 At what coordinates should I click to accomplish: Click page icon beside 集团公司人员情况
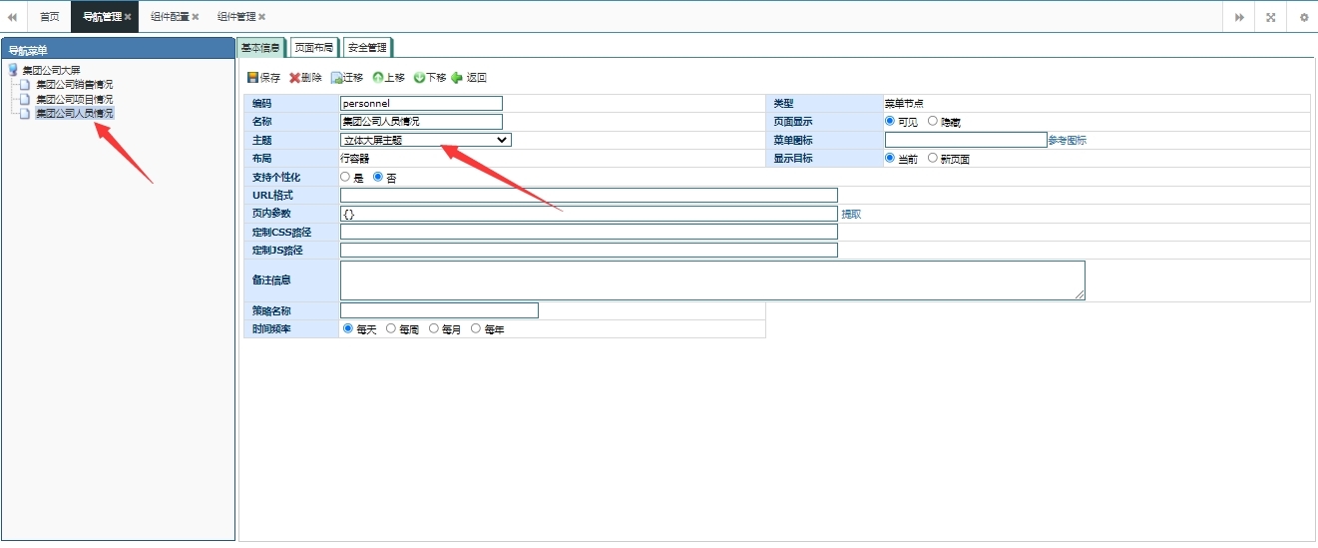pyautogui.click(x=25, y=113)
